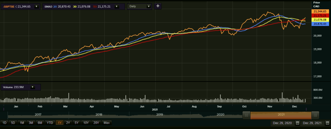Click the highlighted 2021 navigator selection
The height and width of the screenshot is (129, 331).
(281, 115)
